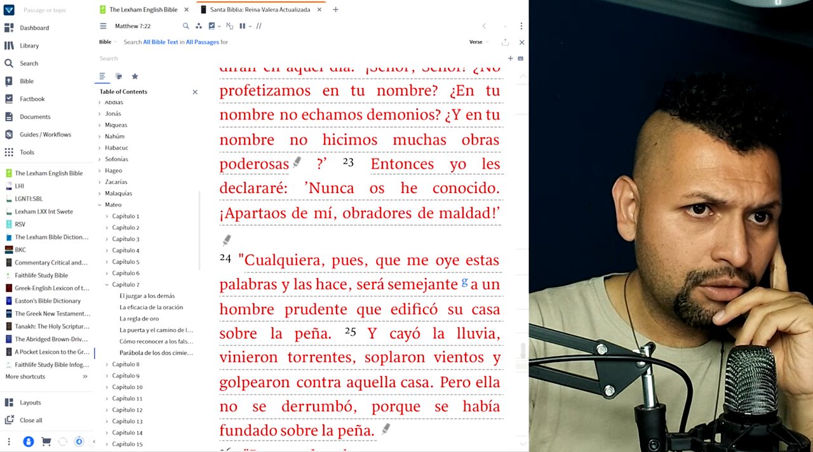This screenshot has width=813, height=452.
Task: Click the add plus icon in search row
Action: point(510,58)
